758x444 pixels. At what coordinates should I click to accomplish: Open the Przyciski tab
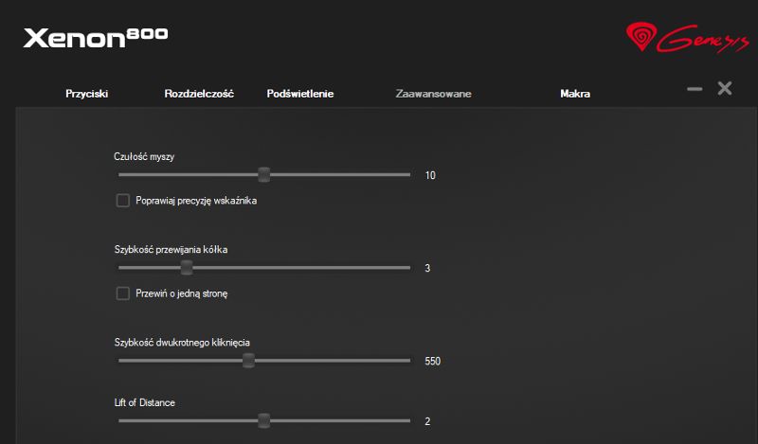pos(86,94)
